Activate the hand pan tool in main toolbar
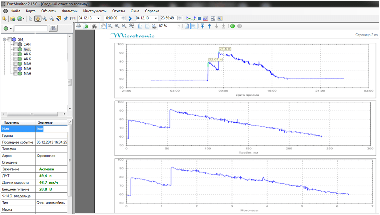380x215 pixels. click(x=38, y=19)
